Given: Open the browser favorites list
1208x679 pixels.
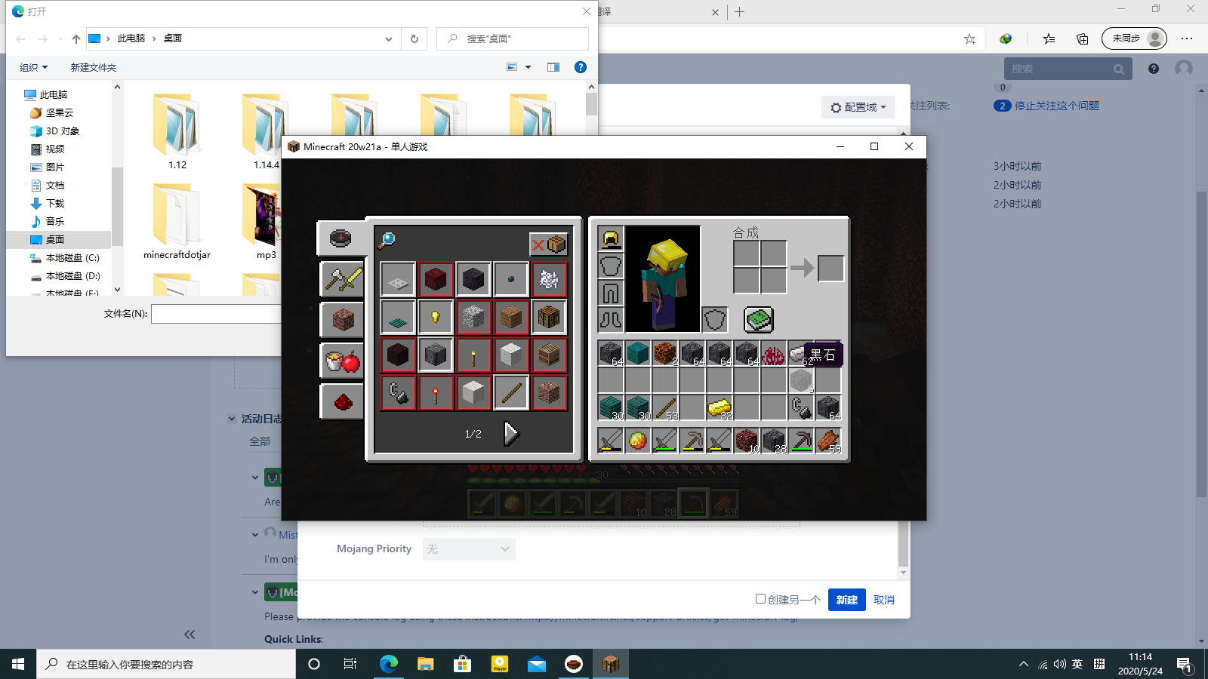Looking at the screenshot, I should 1049,38.
